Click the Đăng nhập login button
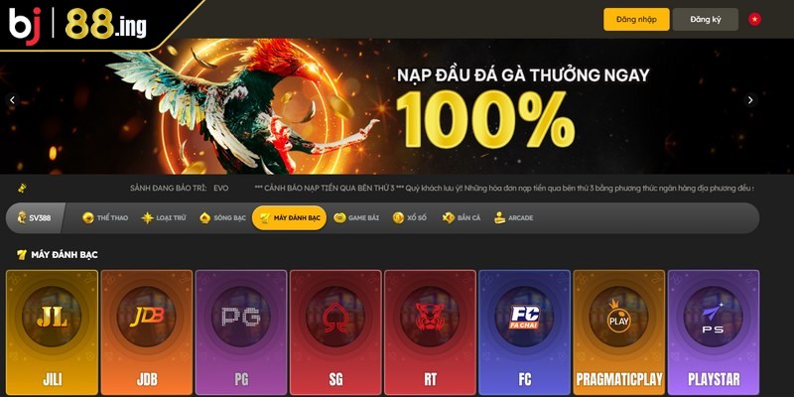The image size is (794, 397). (636, 19)
